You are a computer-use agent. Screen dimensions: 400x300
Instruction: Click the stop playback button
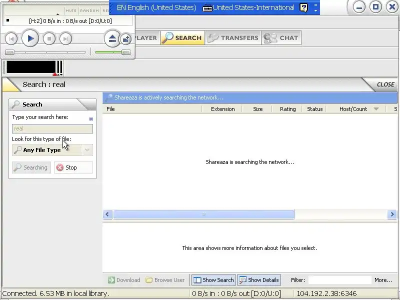tap(49, 39)
